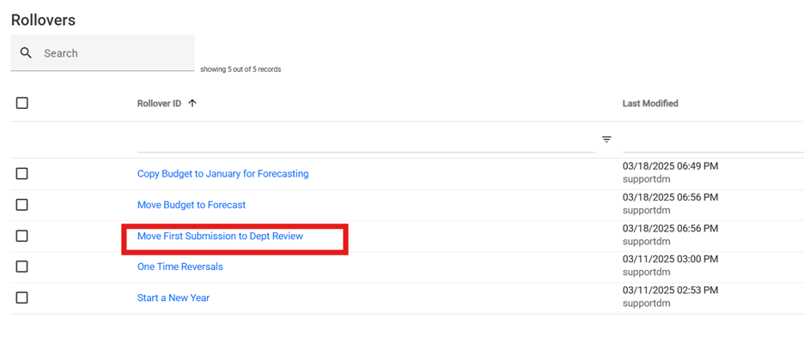Click the filter icon in the Rollover ID column

click(x=606, y=139)
